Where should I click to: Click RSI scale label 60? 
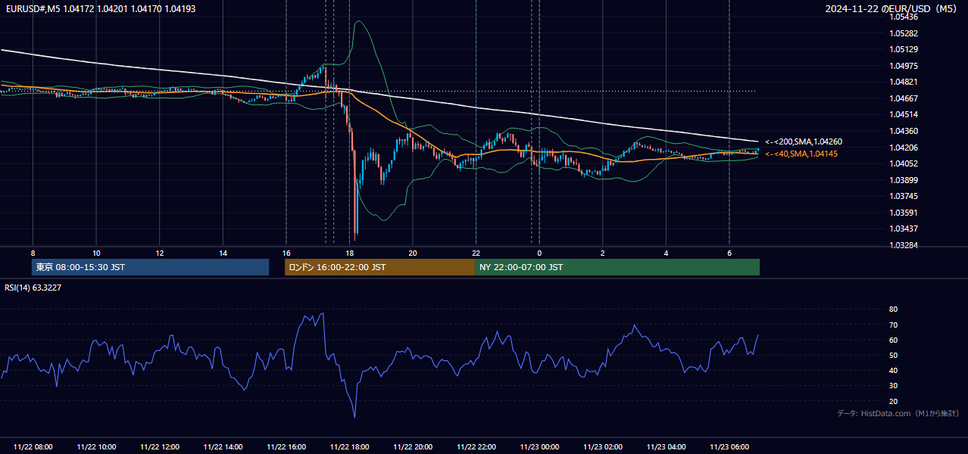(894, 340)
